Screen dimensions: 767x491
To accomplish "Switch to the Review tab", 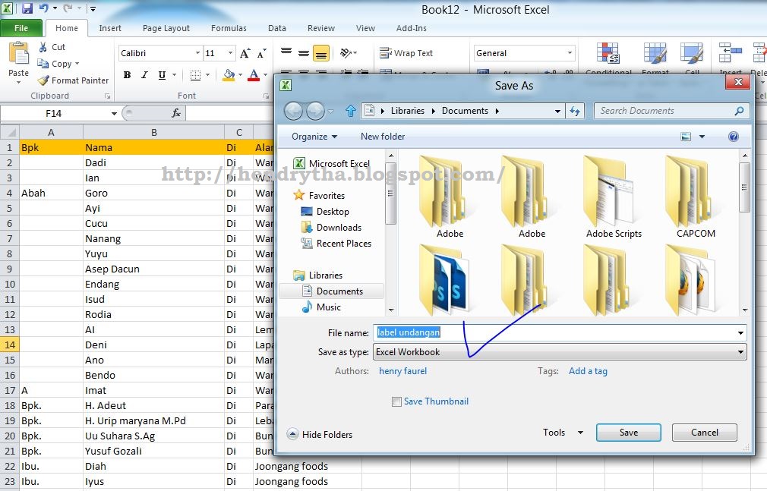I will [321, 28].
